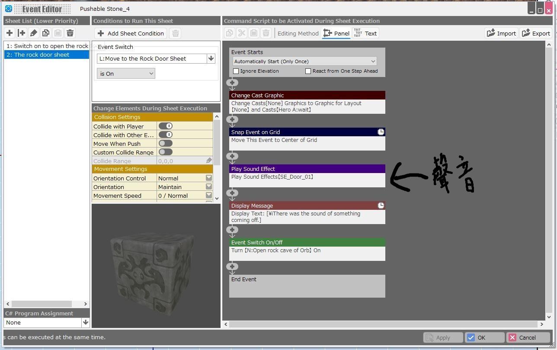
Task: Click the trash icon in the command script toolbar
Action: [x=266, y=33]
